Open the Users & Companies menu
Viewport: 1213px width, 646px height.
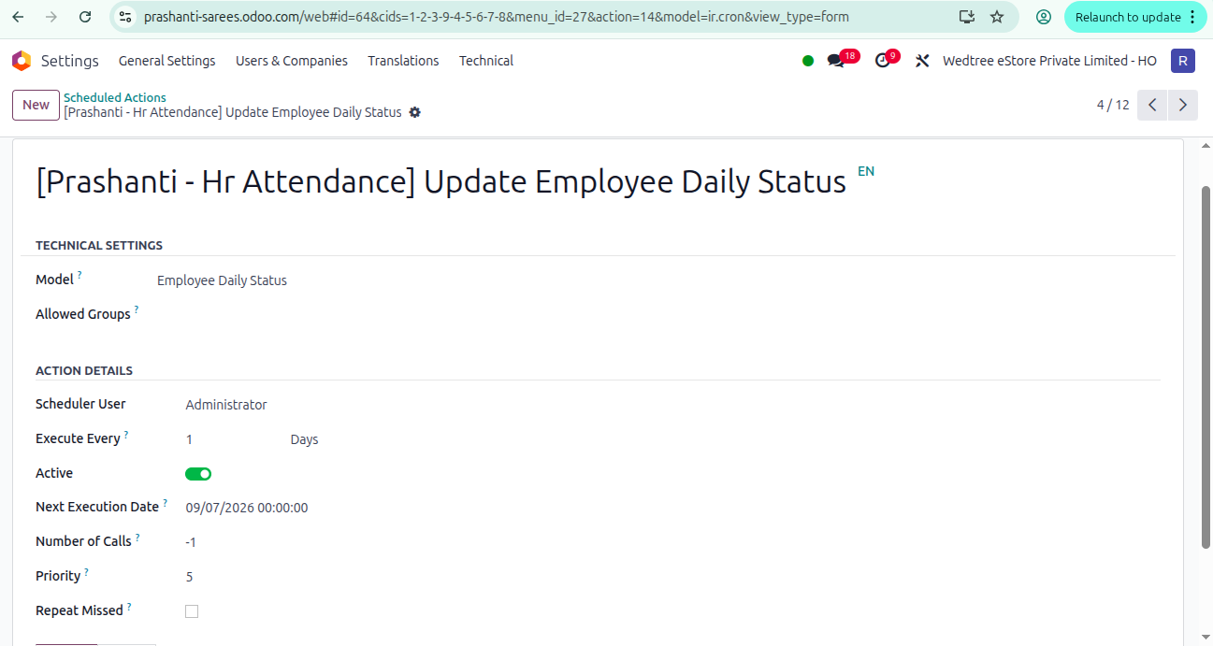pyautogui.click(x=292, y=61)
